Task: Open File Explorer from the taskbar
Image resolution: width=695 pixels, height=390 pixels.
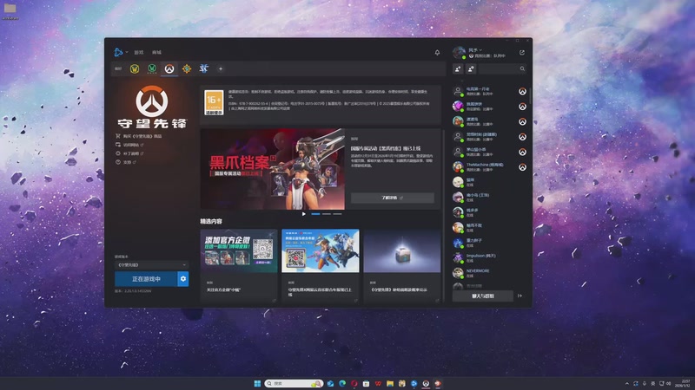Action: [x=390, y=383]
